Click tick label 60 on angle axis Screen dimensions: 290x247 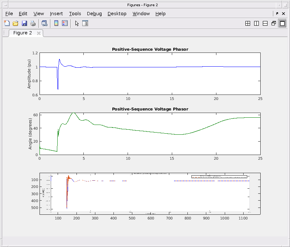coord(36,115)
